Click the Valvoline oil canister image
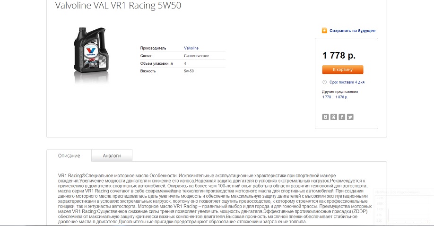Screen dimensions: 434x226 point(91,54)
